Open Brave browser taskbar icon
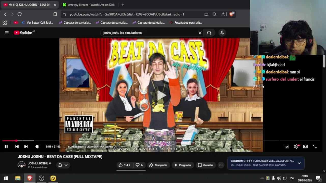 [x=30, y=178]
